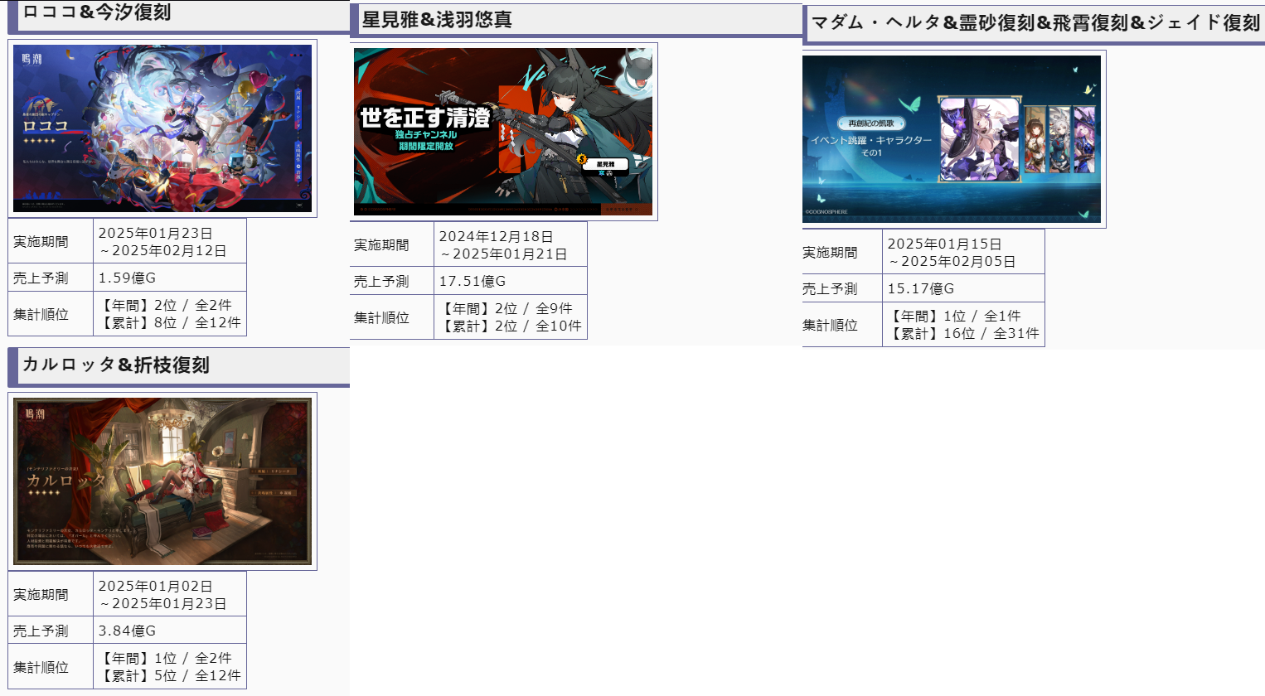Click the 2025年01月02日～2025年01月23日 period cell
The image size is (1265, 696).
[170, 595]
